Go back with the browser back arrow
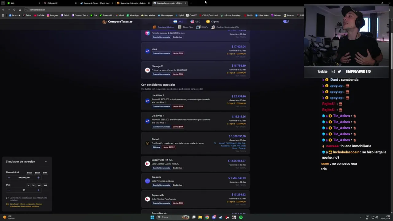 click(3, 10)
